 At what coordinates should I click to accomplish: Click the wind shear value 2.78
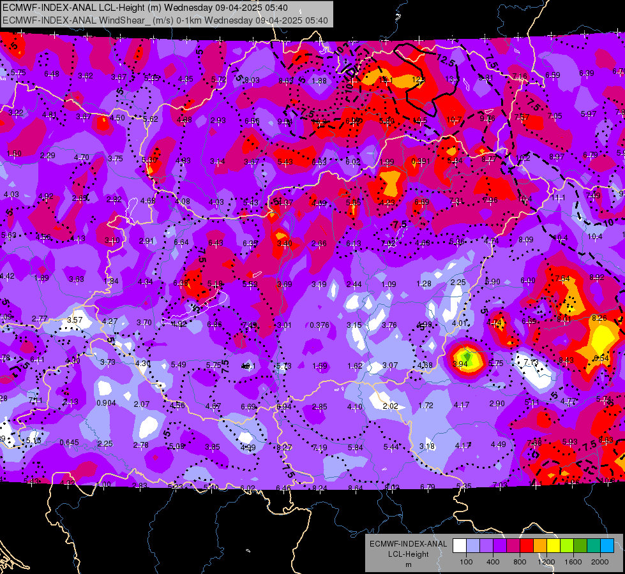coord(141,445)
